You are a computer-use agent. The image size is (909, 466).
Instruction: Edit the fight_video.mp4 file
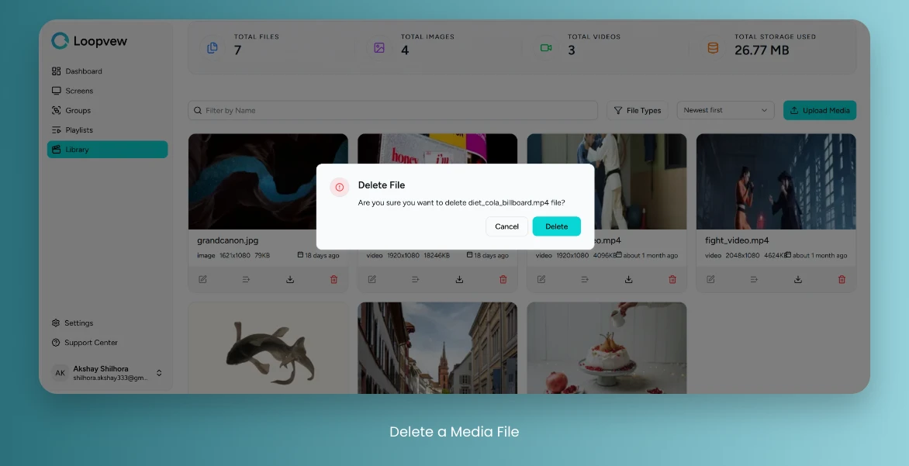(x=710, y=279)
